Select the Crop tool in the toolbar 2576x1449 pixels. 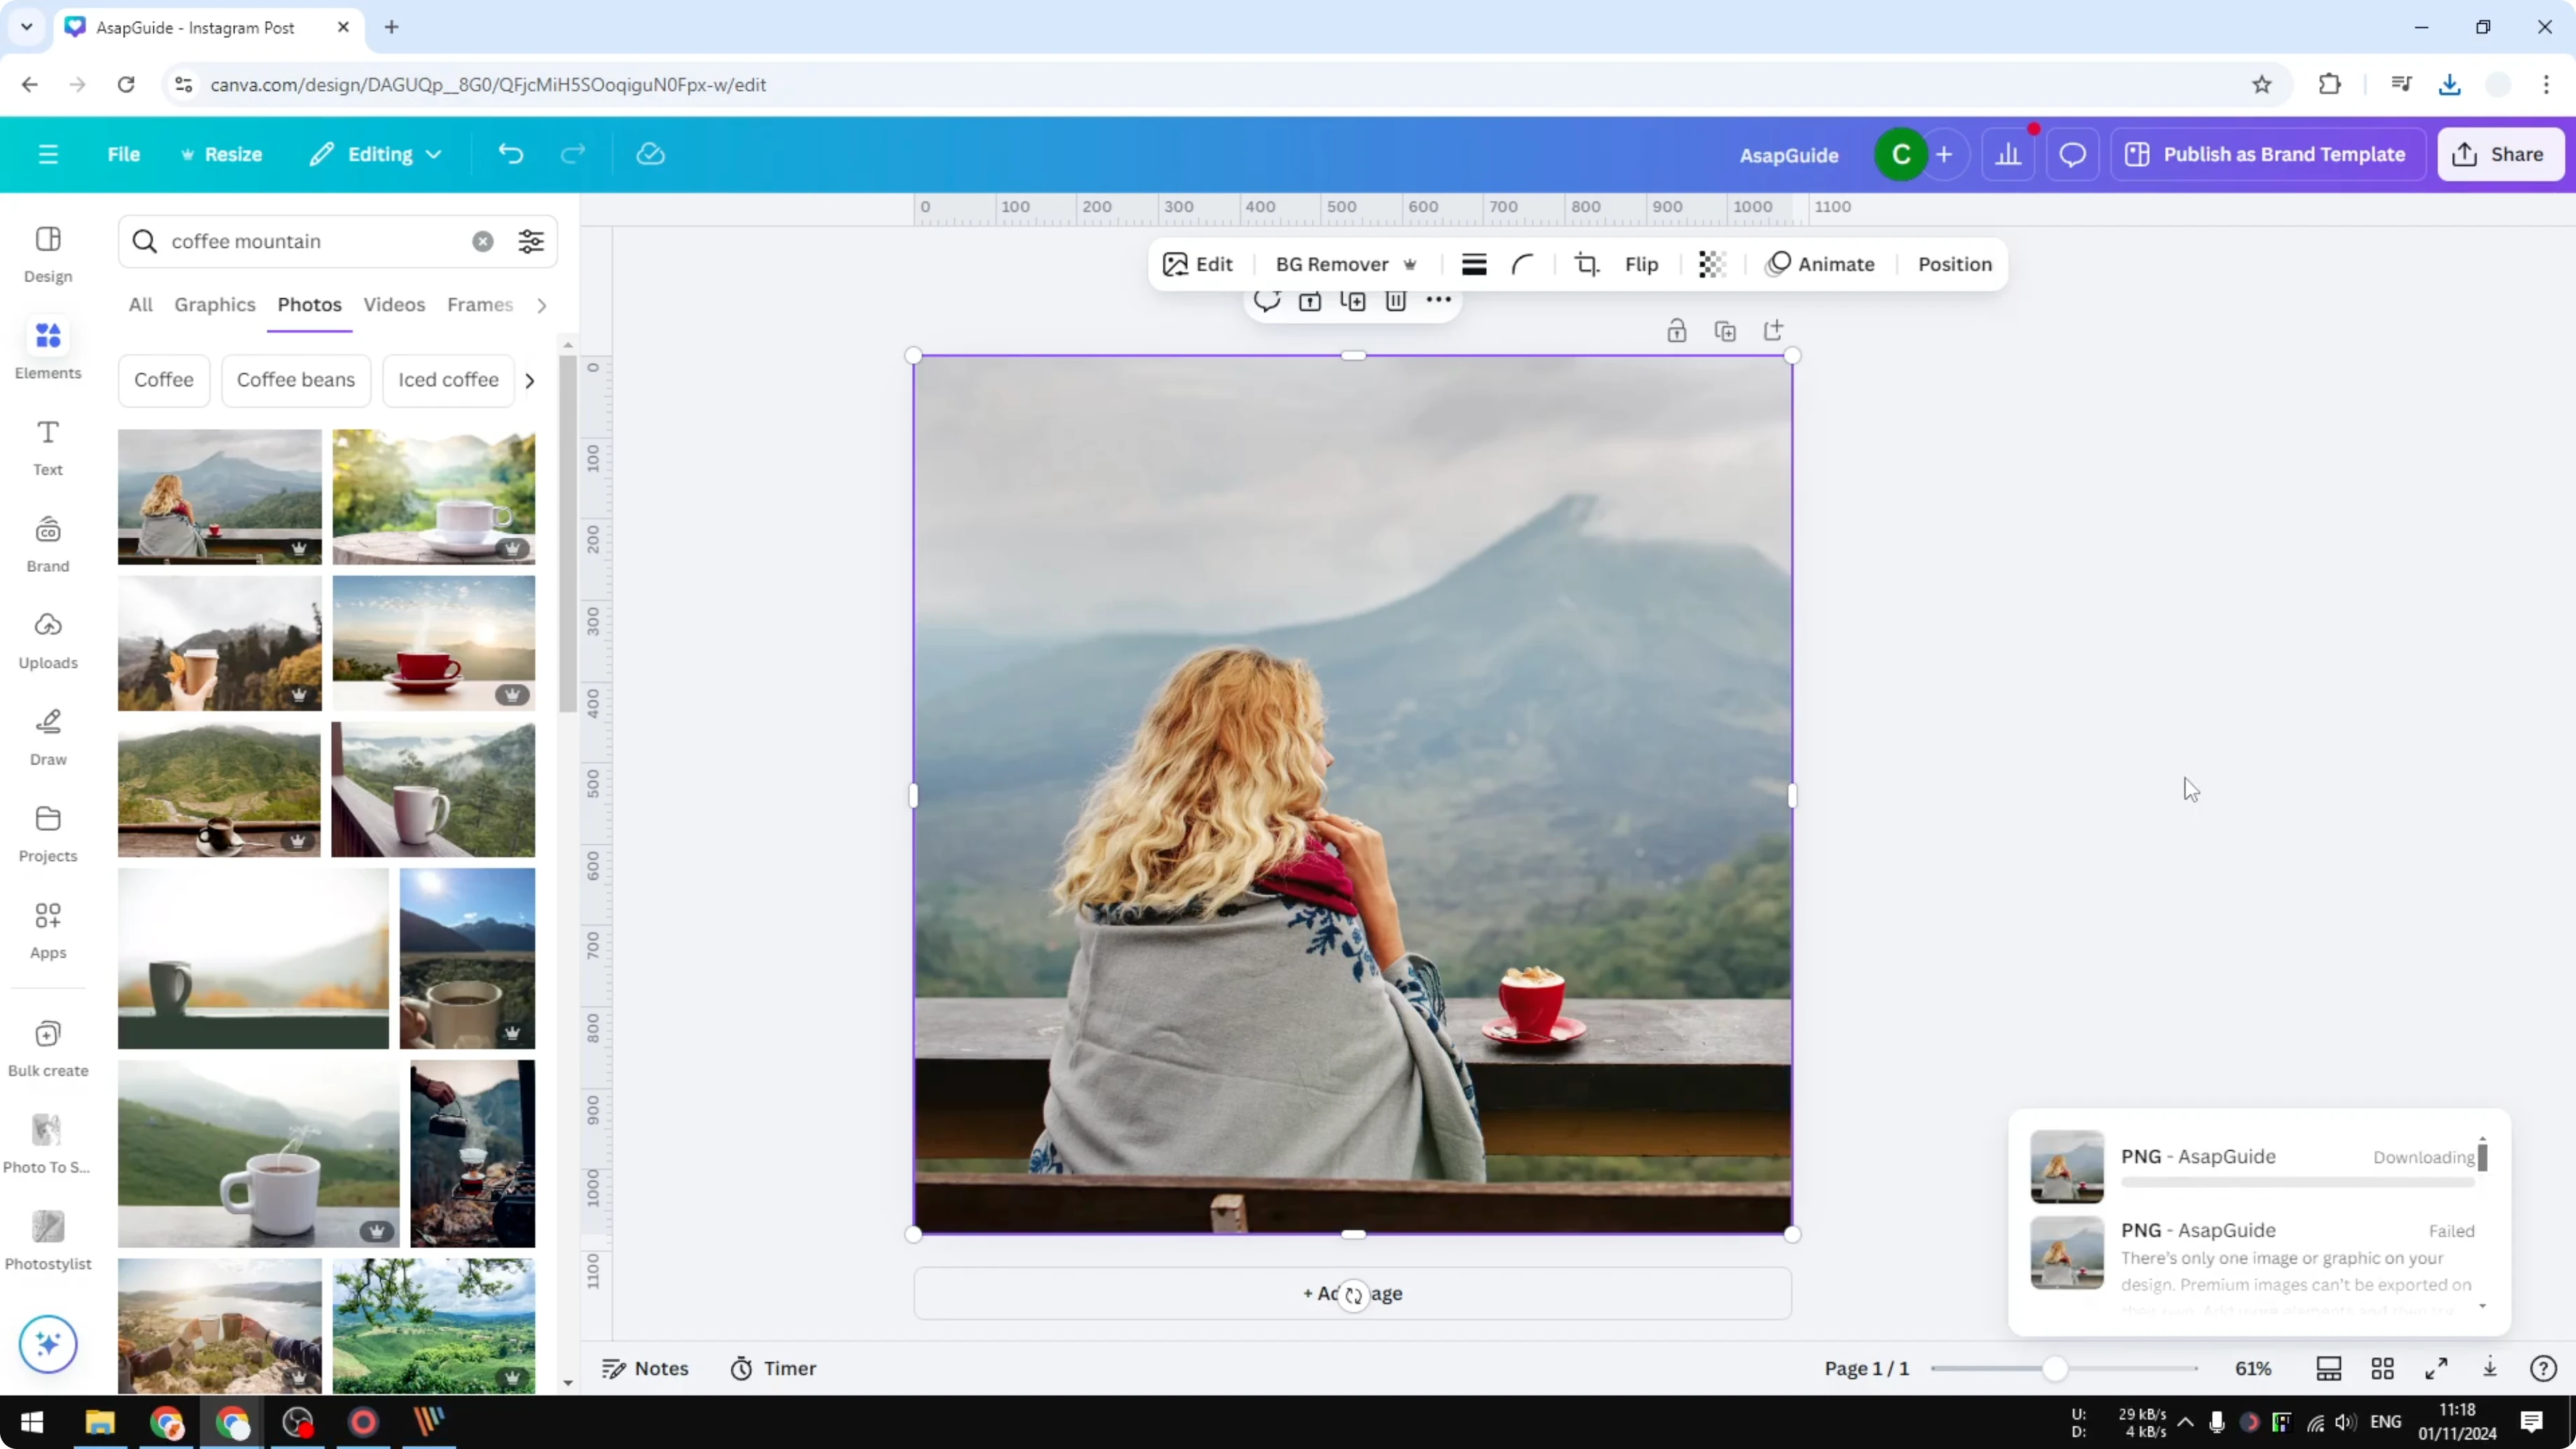[1587, 264]
